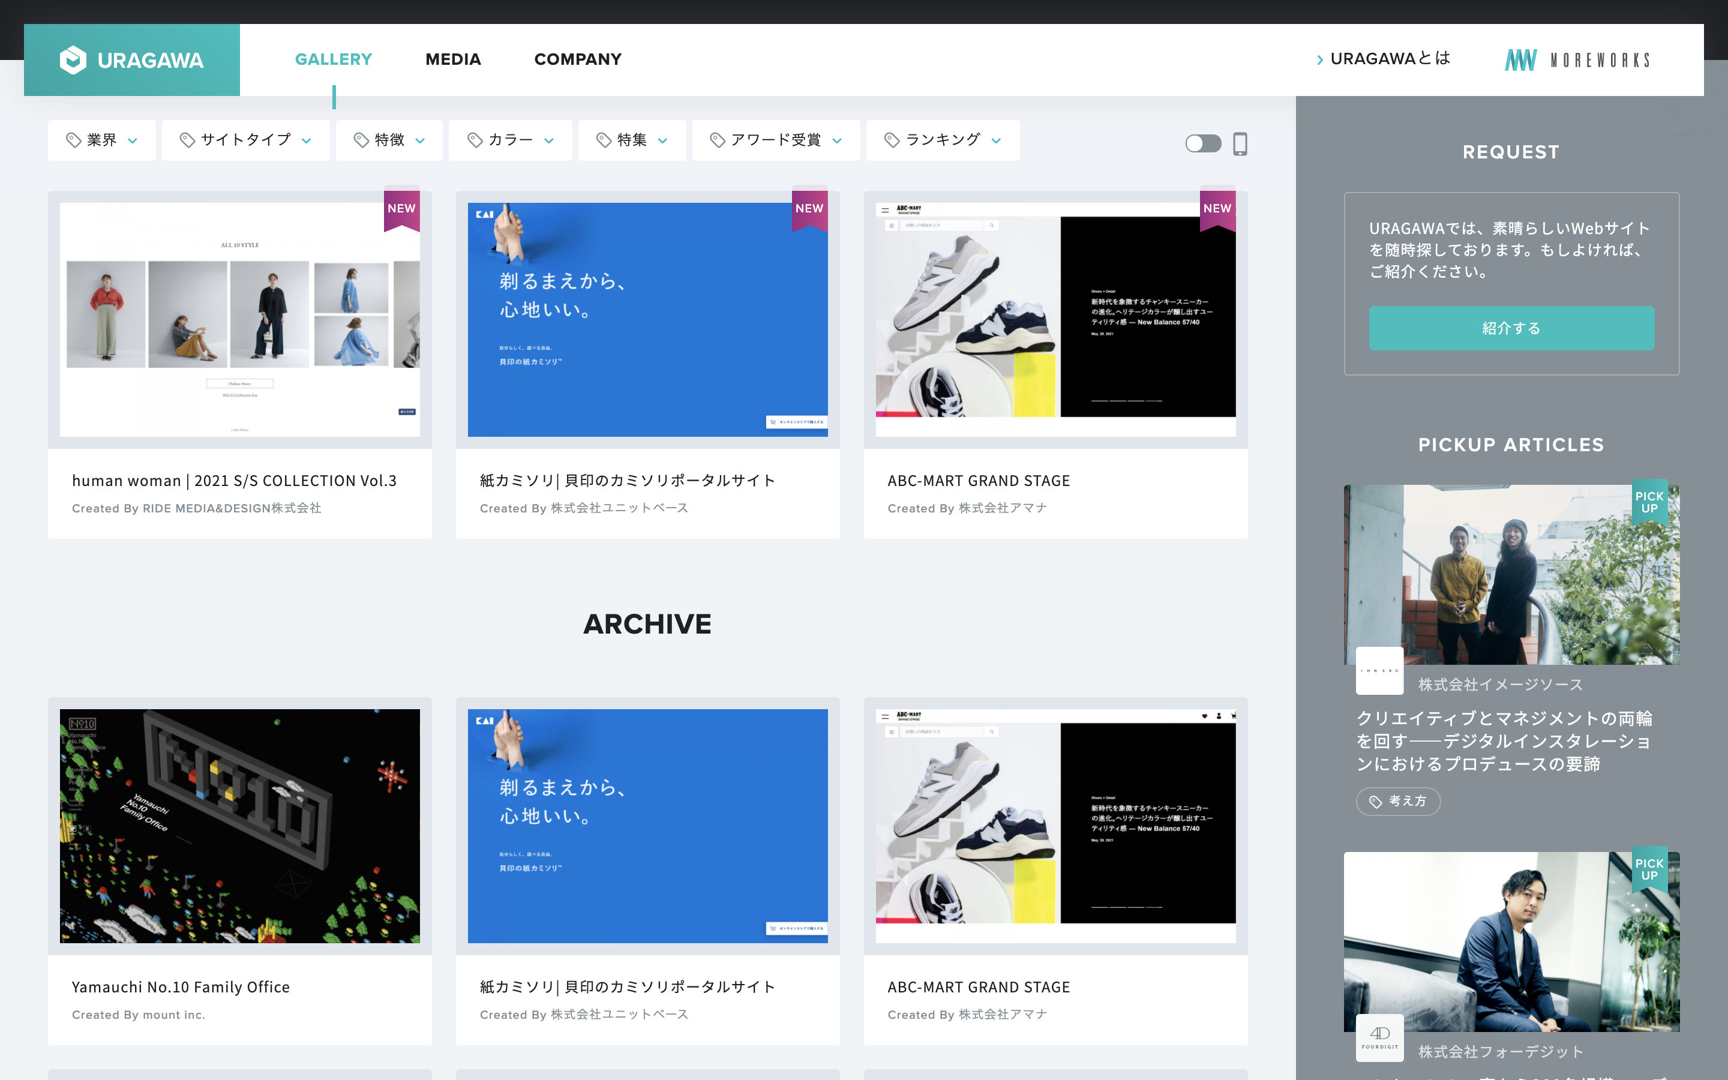
Task: Click the PICK UP badge on the フォーデジット article
Action: pyautogui.click(x=1649, y=869)
